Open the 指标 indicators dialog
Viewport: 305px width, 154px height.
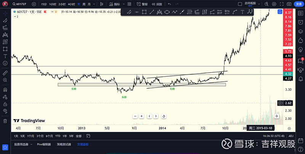point(114,4)
